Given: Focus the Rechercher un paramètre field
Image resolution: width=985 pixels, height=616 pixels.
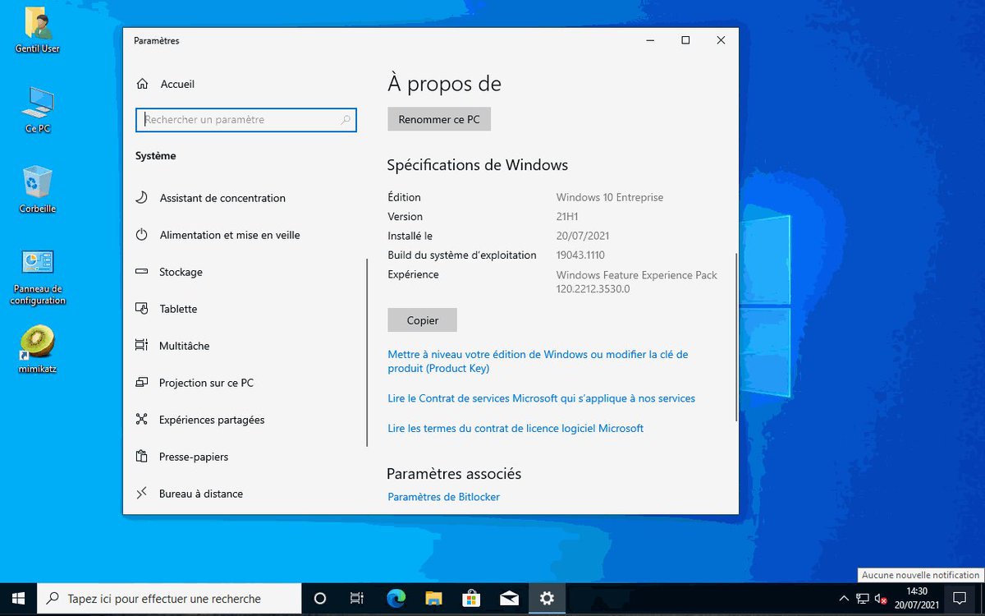Looking at the screenshot, I should 246,120.
